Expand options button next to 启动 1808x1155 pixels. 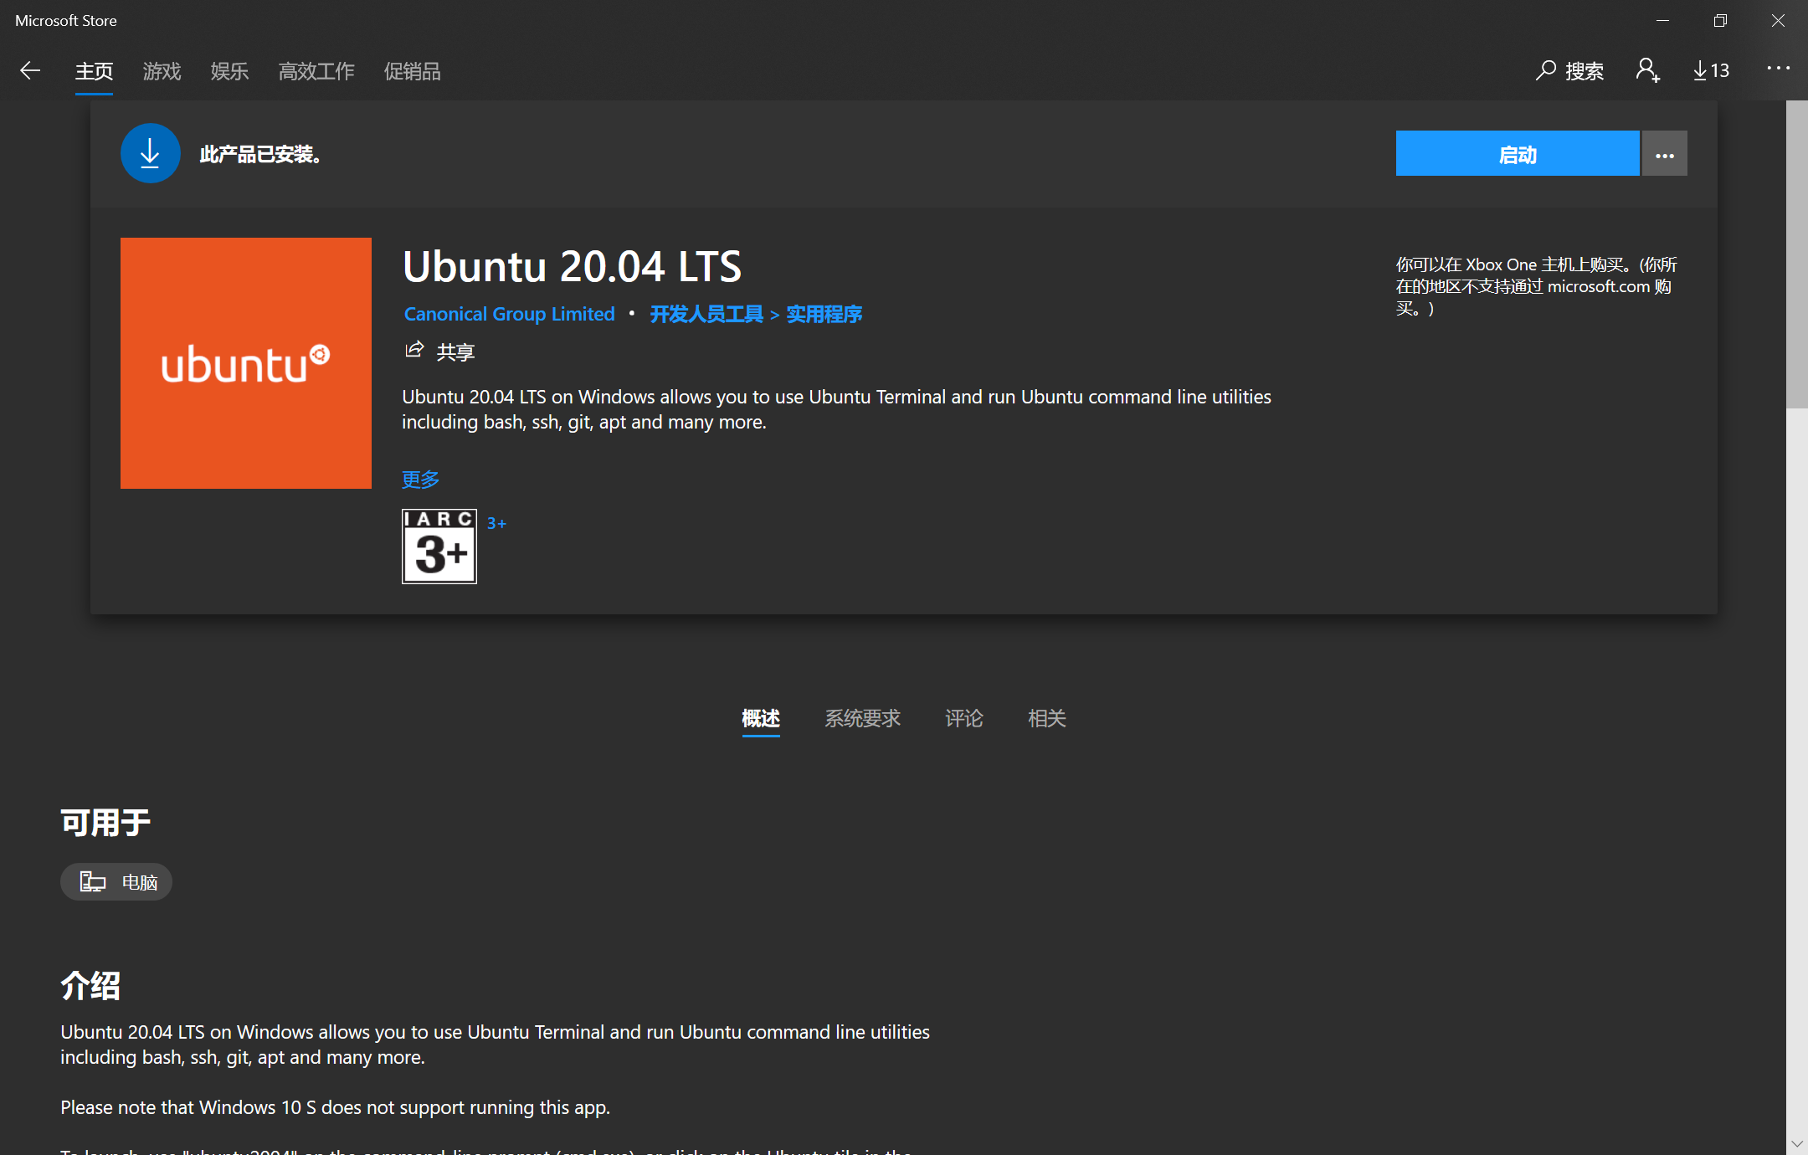pos(1664,155)
